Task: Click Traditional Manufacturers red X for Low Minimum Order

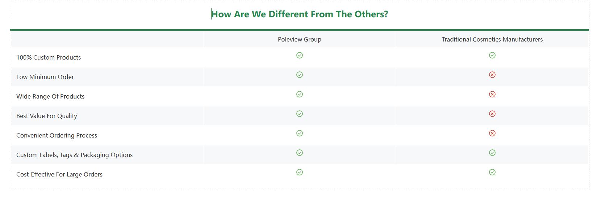Action: pos(492,75)
